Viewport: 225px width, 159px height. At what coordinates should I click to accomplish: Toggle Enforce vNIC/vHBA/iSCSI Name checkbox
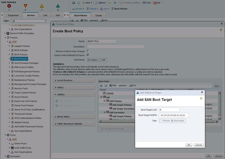pyautogui.click(x=88, y=55)
